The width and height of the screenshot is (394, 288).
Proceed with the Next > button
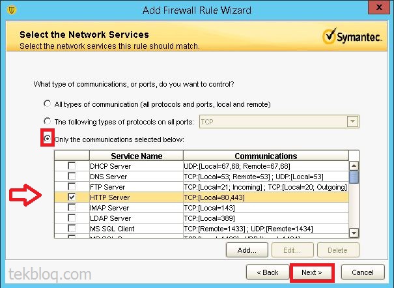coord(312,272)
